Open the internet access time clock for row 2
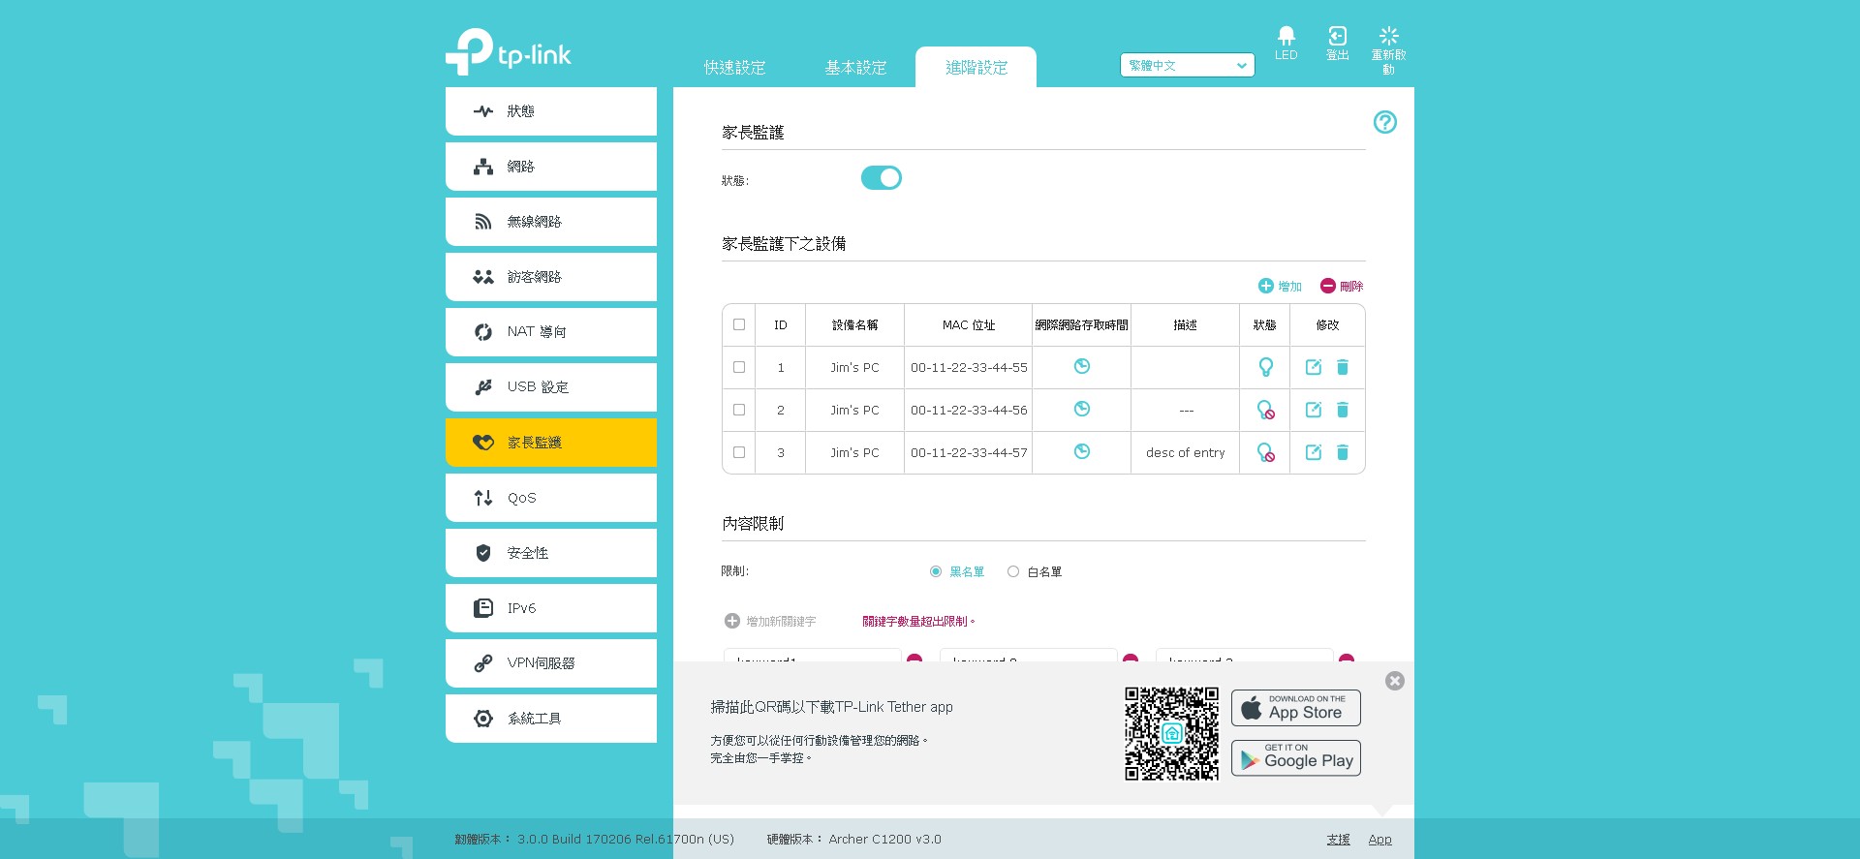The height and width of the screenshot is (859, 1860). pyautogui.click(x=1081, y=409)
